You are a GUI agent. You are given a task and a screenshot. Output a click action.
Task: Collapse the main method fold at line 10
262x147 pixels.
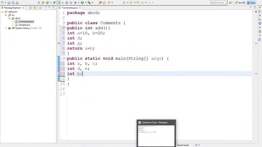66,58
